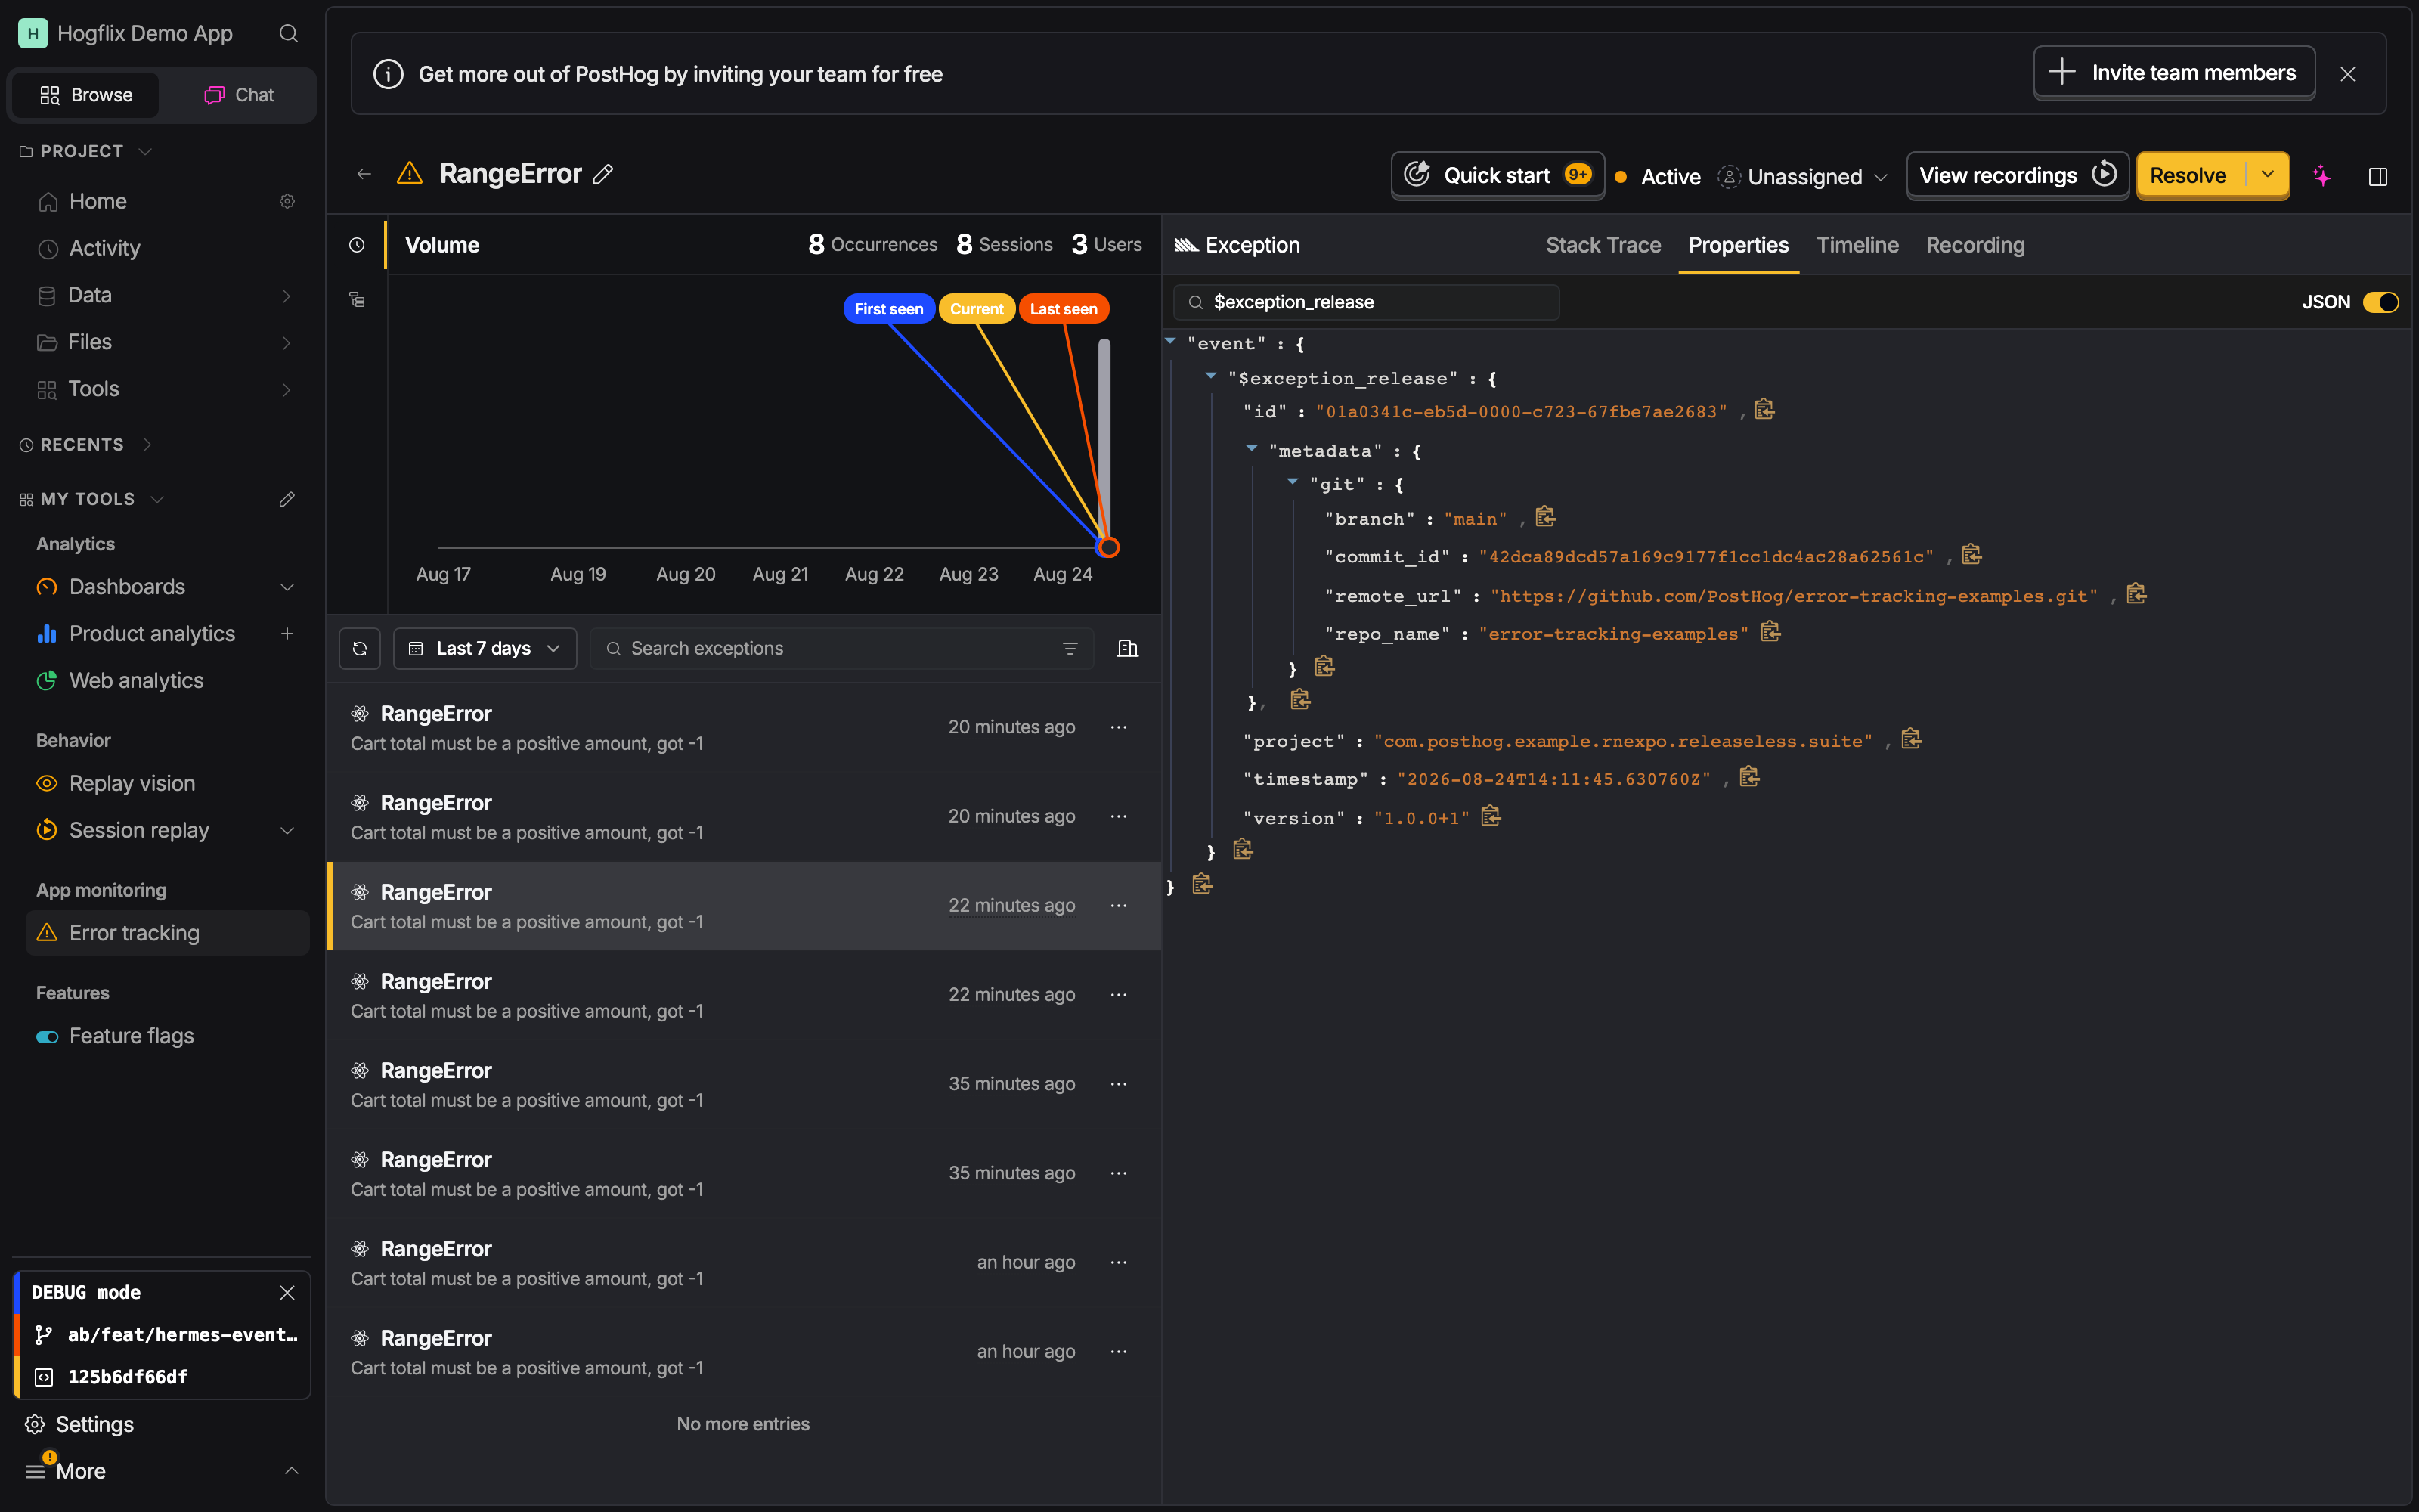Expand the Session replay section
The height and width of the screenshot is (1512, 2419).
pyautogui.click(x=287, y=830)
